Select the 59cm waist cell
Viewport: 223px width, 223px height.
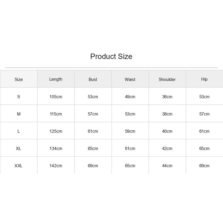(x=130, y=131)
